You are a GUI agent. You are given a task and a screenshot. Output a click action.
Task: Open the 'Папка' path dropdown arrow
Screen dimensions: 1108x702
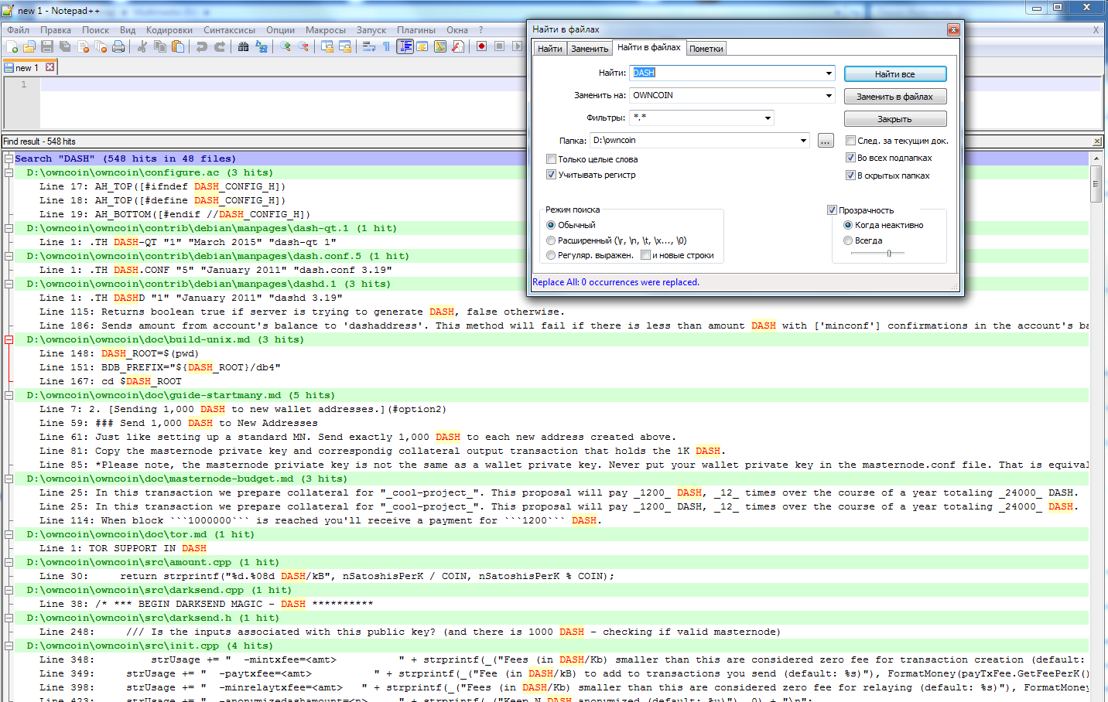click(803, 140)
